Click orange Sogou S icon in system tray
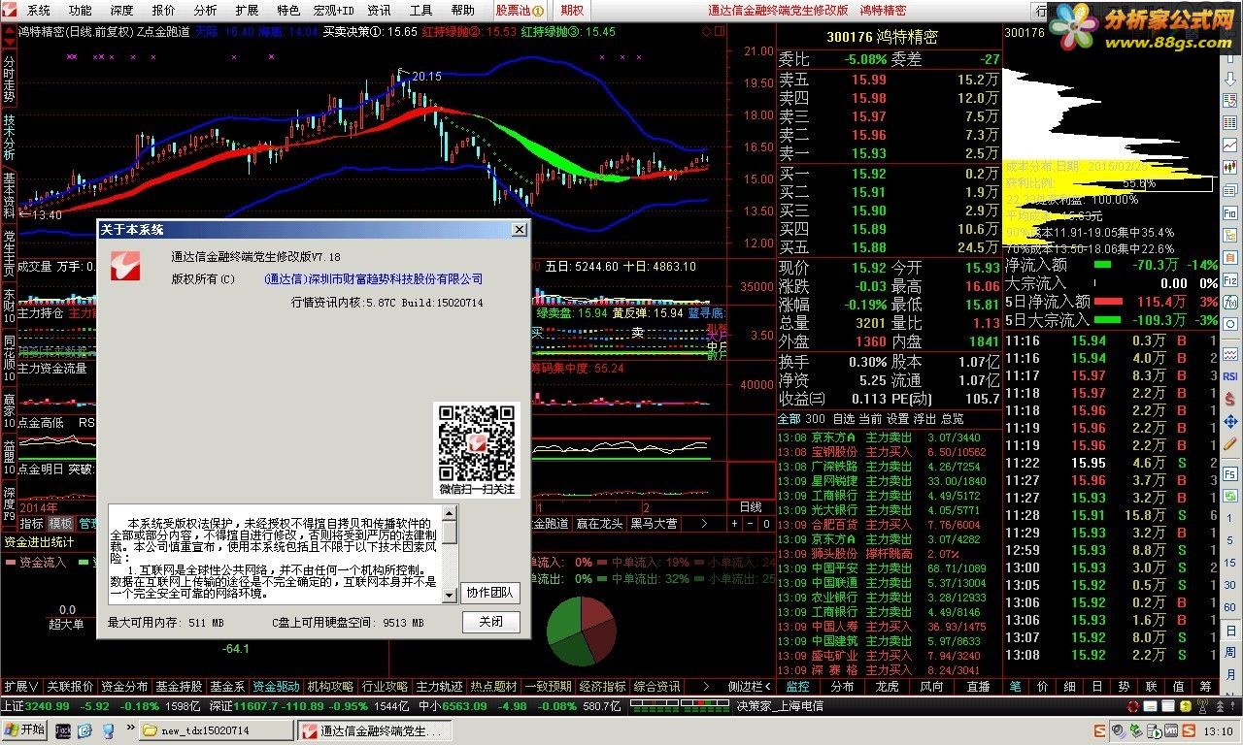Image resolution: width=1243 pixels, height=745 pixels. (1189, 731)
